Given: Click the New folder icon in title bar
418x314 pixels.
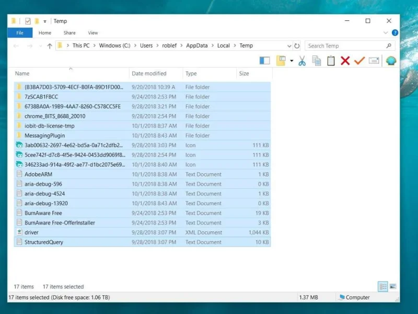Looking at the screenshot, I should click(37, 21).
